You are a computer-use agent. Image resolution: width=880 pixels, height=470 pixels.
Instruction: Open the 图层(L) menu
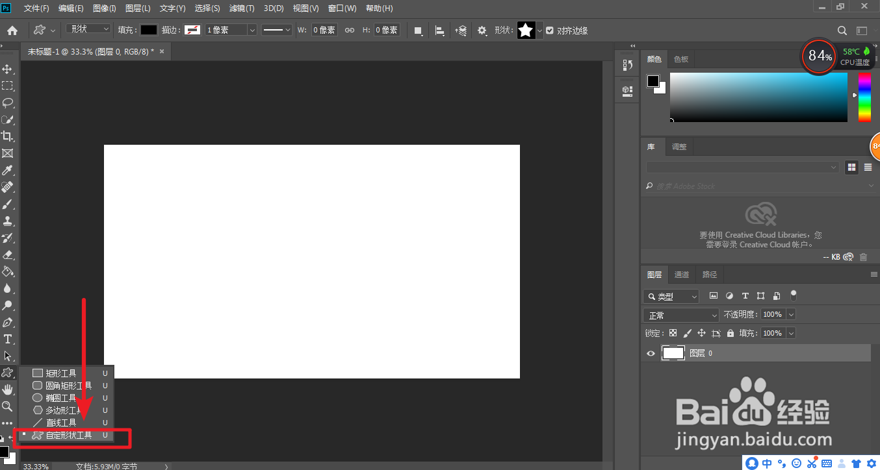click(137, 8)
